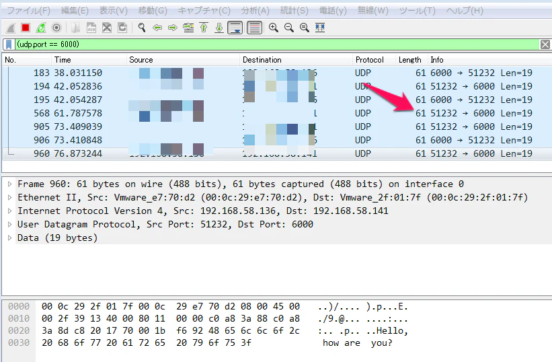Viewport: 552px width, 362px height.
Task: Open capture options gear icon
Action: pyautogui.click(x=56, y=28)
